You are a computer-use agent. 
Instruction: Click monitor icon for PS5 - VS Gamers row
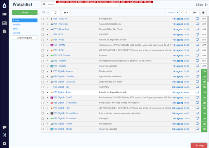[197, 55]
